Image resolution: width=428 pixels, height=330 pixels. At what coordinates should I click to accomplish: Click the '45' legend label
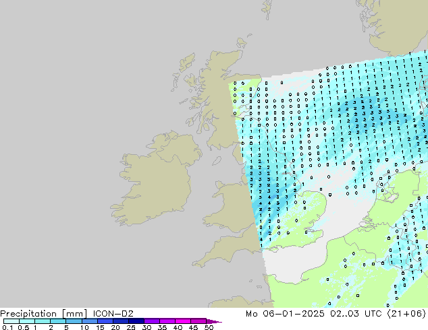(193, 327)
